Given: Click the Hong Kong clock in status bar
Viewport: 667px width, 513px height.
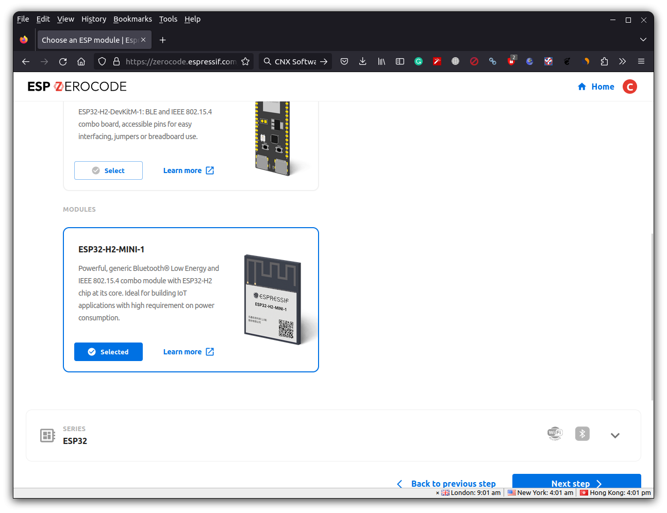Looking at the screenshot, I should pos(615,492).
